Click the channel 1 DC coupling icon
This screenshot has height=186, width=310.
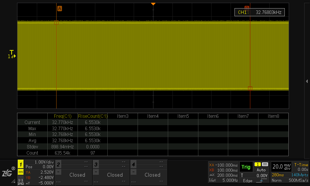click(21, 172)
